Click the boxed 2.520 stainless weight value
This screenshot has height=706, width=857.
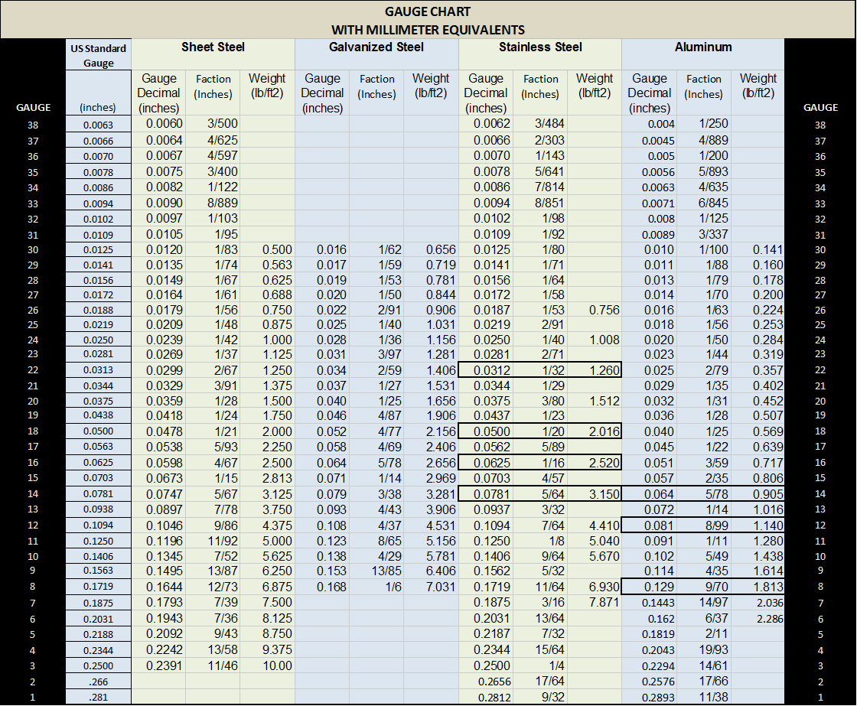[x=595, y=463]
